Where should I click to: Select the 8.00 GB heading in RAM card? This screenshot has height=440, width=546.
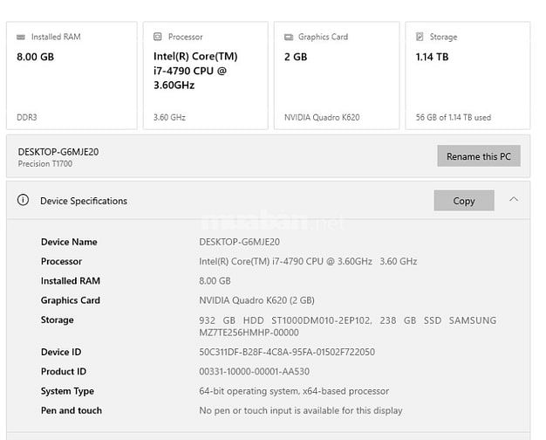pyautogui.click(x=36, y=57)
